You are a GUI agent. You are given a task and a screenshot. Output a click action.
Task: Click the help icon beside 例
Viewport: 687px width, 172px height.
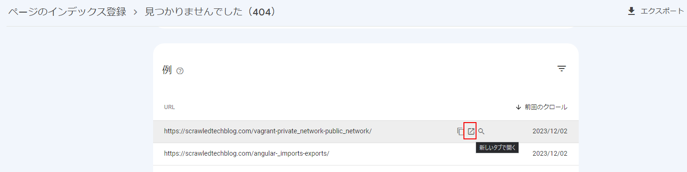pos(180,71)
